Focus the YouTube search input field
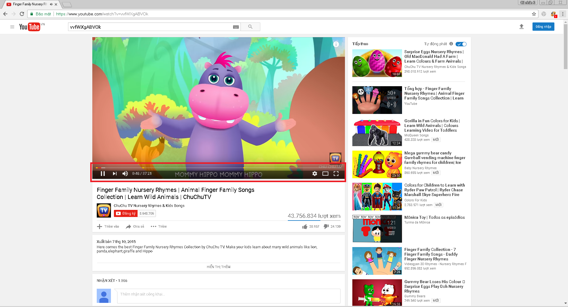This screenshot has width=568, height=307. tap(151, 27)
